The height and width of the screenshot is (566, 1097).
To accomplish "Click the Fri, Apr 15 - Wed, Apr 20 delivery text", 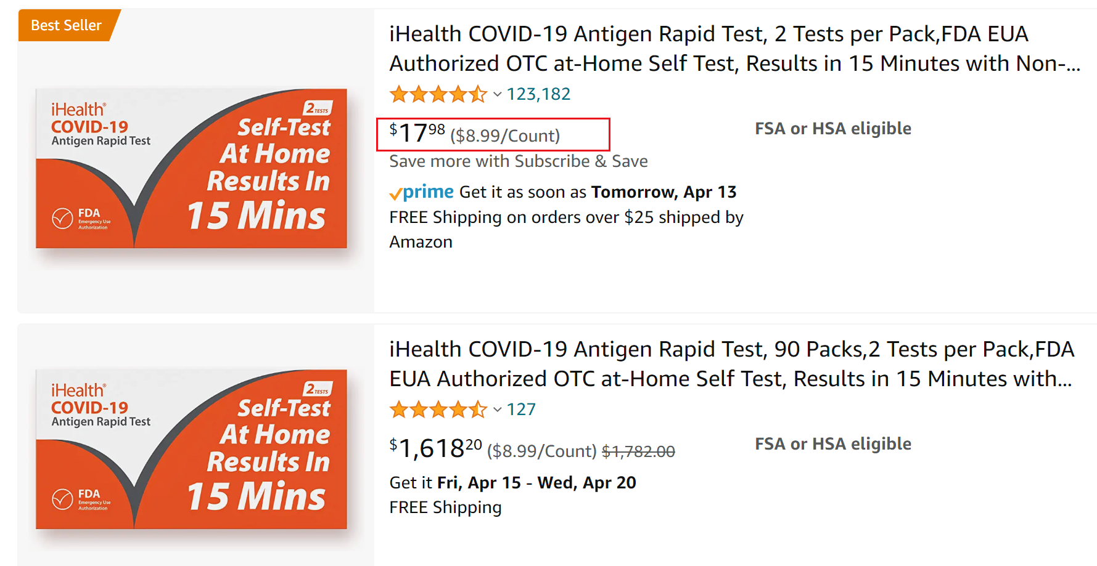I will [x=536, y=483].
